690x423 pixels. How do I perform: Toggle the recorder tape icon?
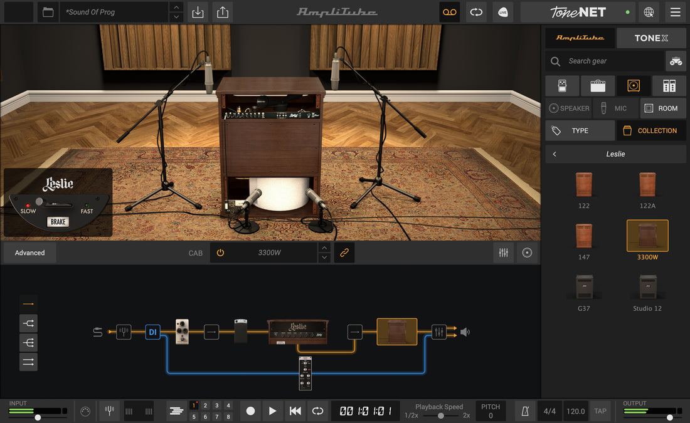[450, 12]
